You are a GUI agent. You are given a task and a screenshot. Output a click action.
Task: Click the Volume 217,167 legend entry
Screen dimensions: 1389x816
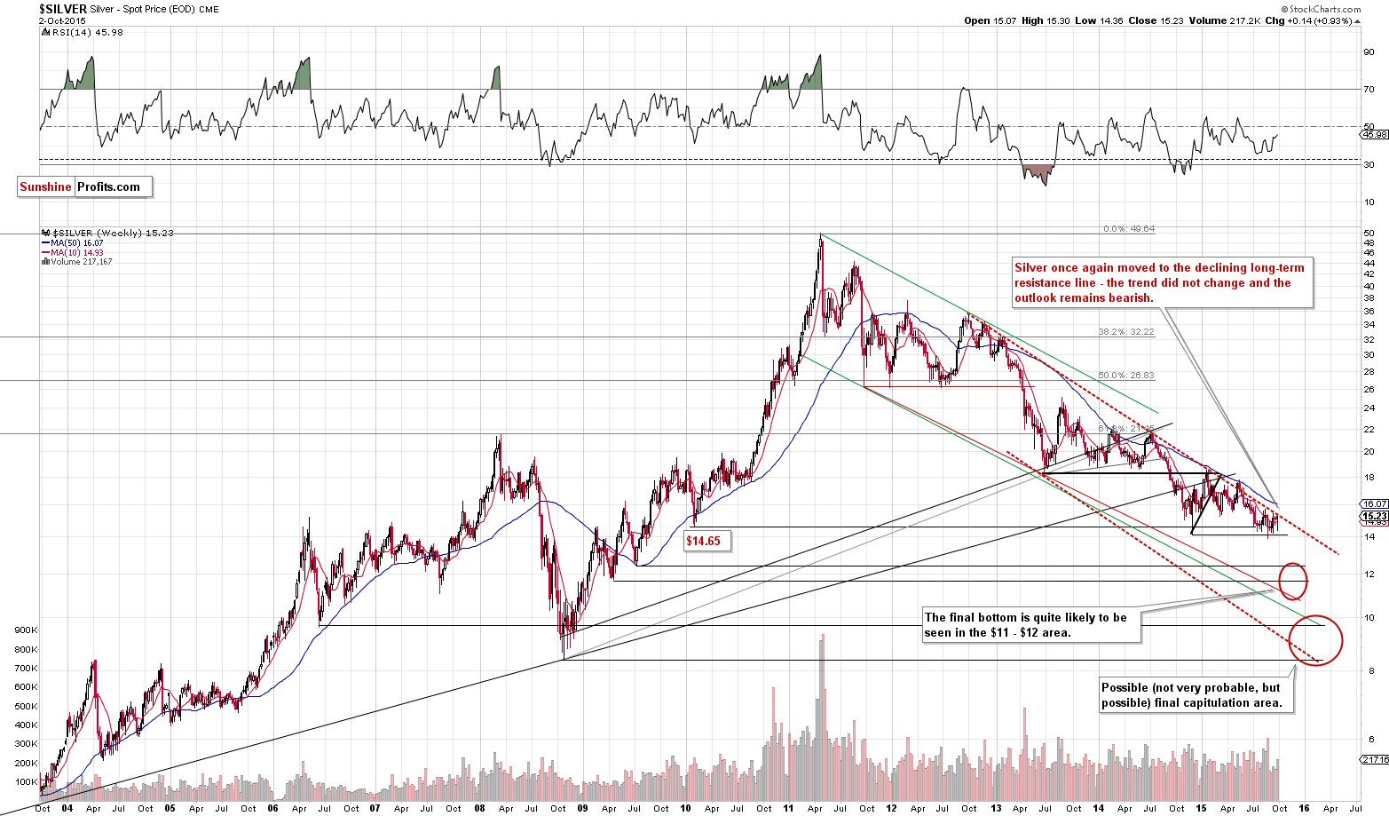click(76, 261)
